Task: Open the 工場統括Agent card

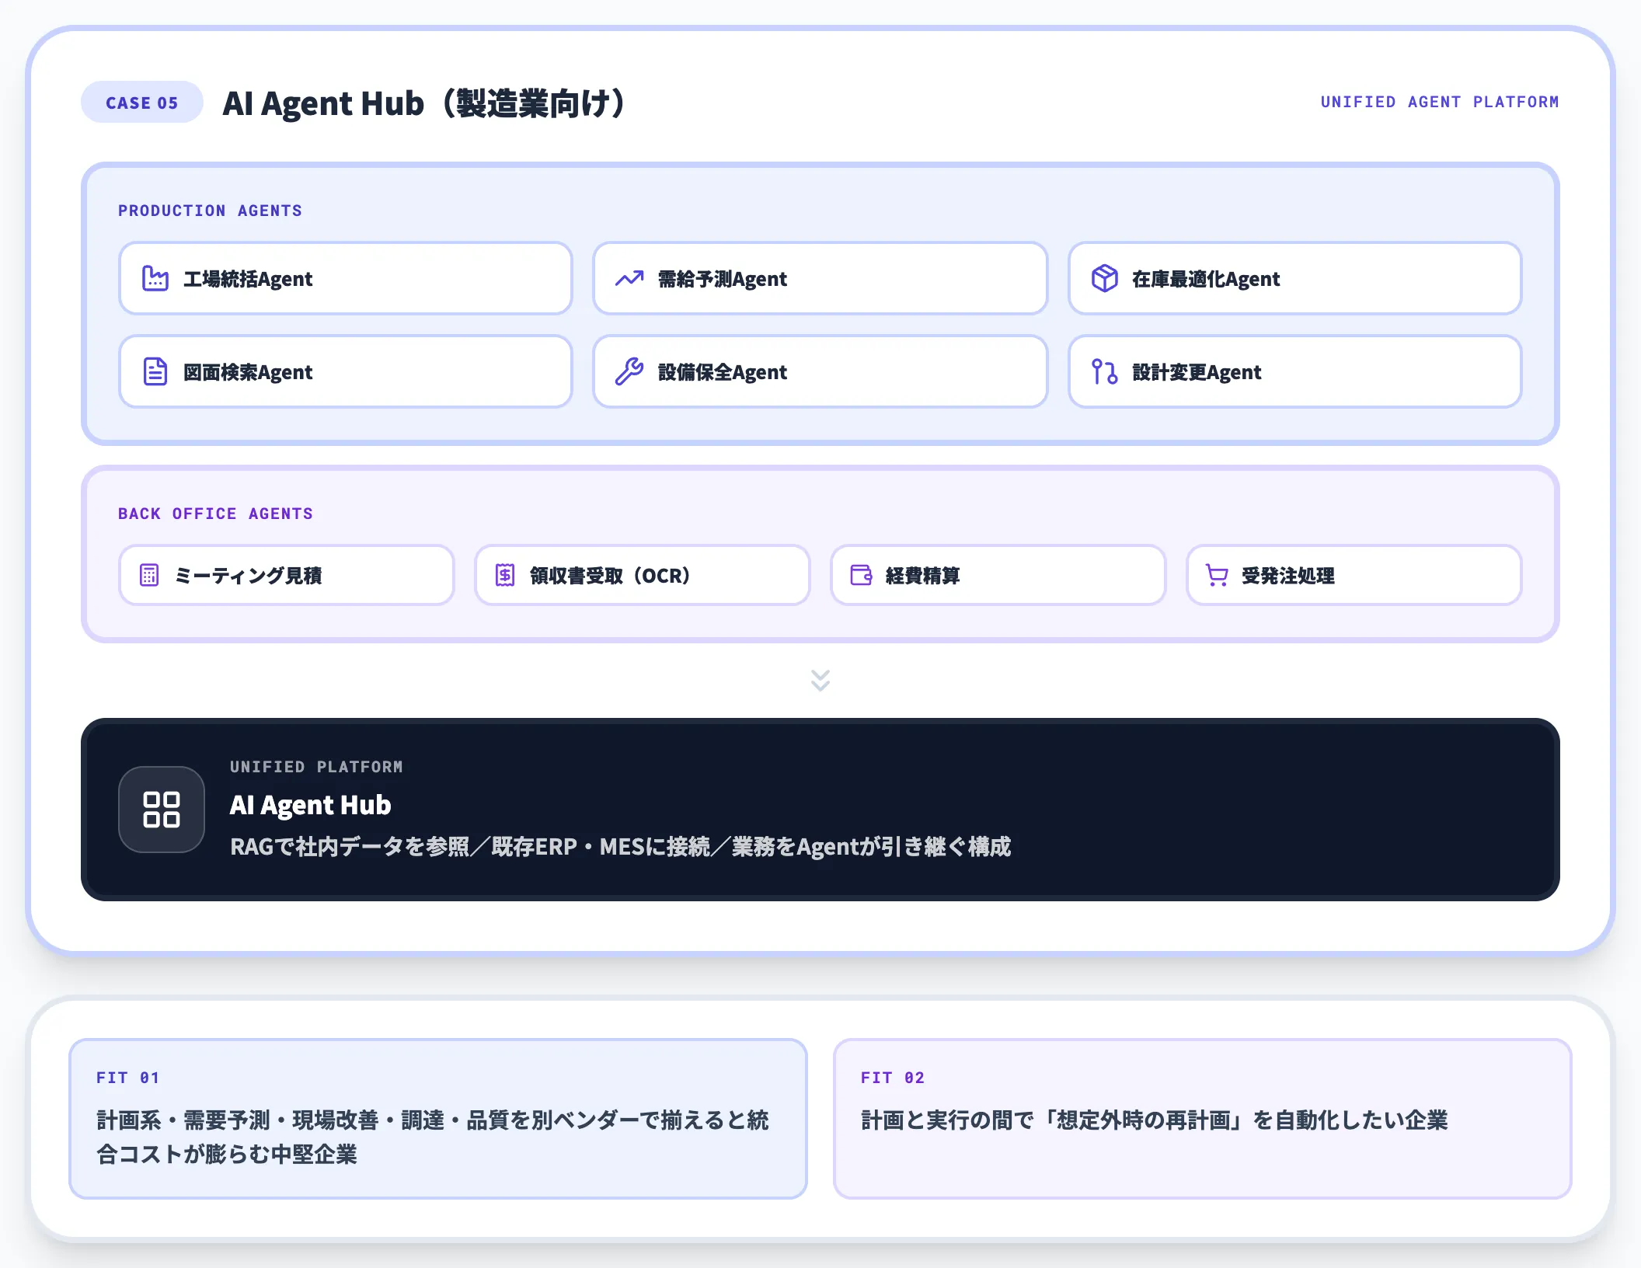Action: point(346,278)
